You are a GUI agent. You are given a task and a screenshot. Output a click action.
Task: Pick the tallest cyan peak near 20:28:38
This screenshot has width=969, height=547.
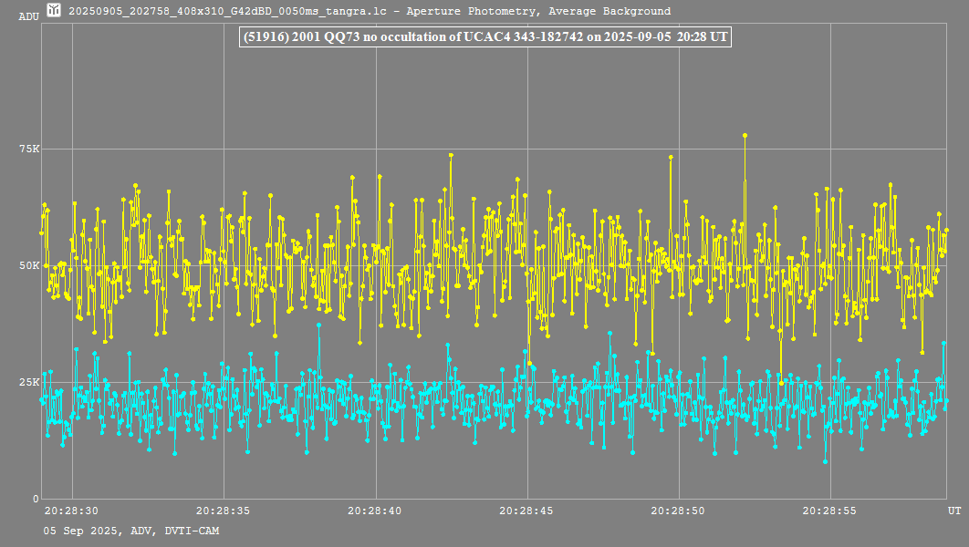pyautogui.click(x=318, y=325)
